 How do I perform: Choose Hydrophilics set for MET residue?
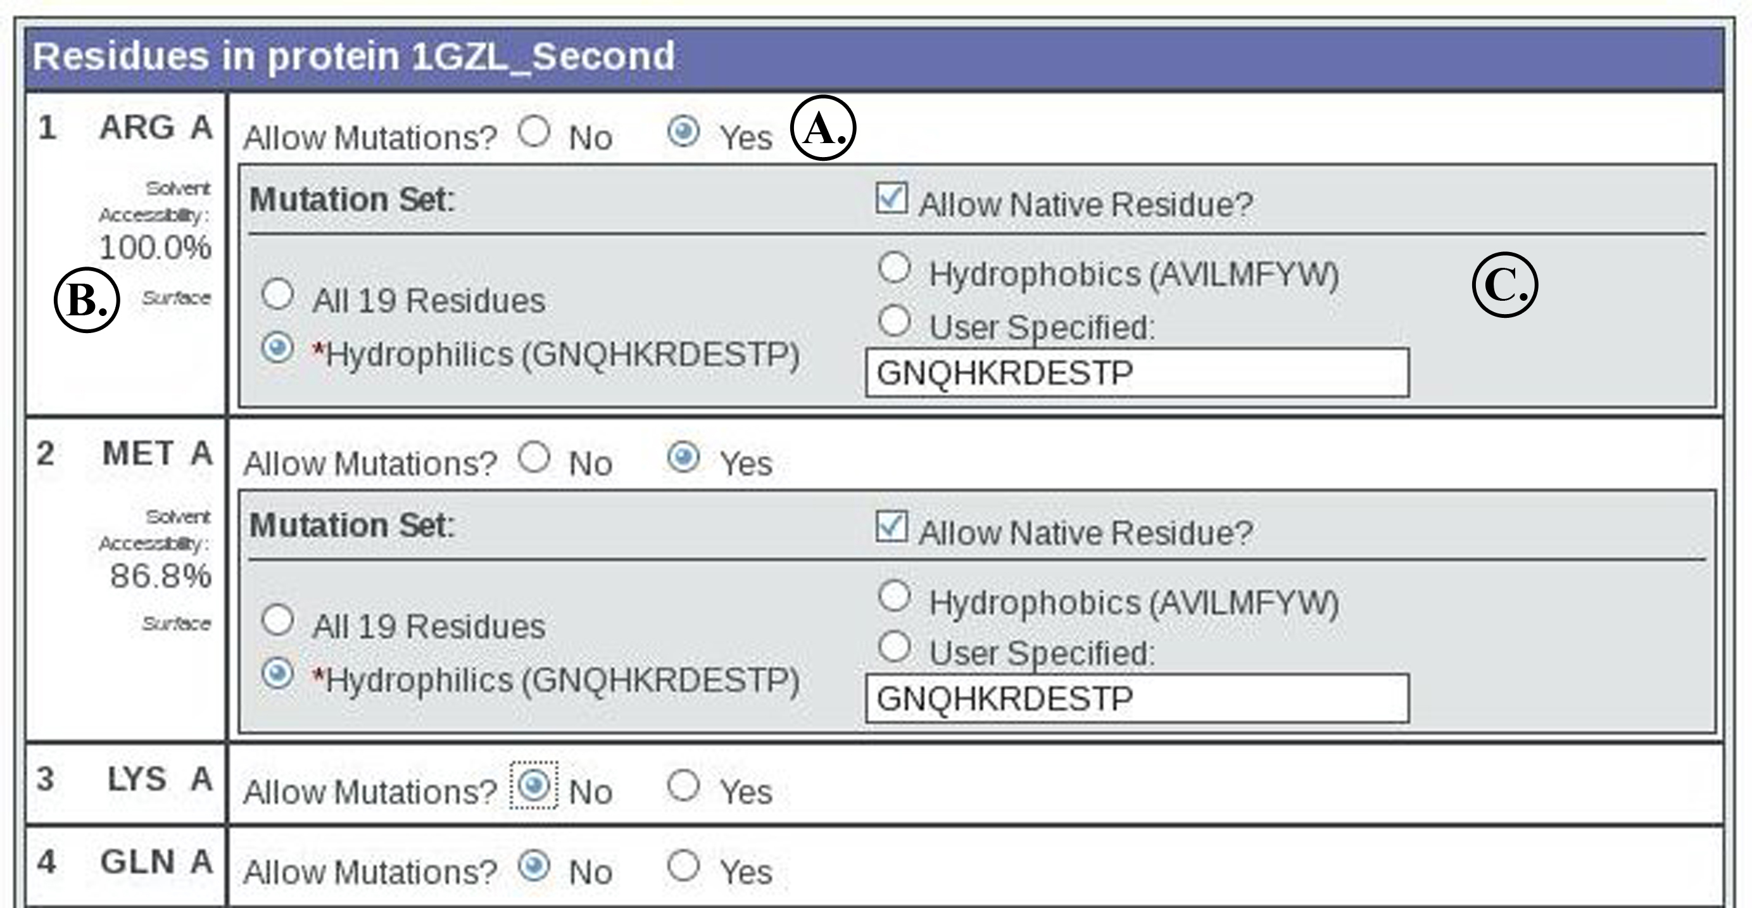pos(277,674)
